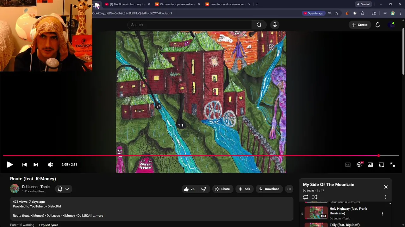Focus the YouTube search box
This screenshot has height=227, width=405.
190,25
